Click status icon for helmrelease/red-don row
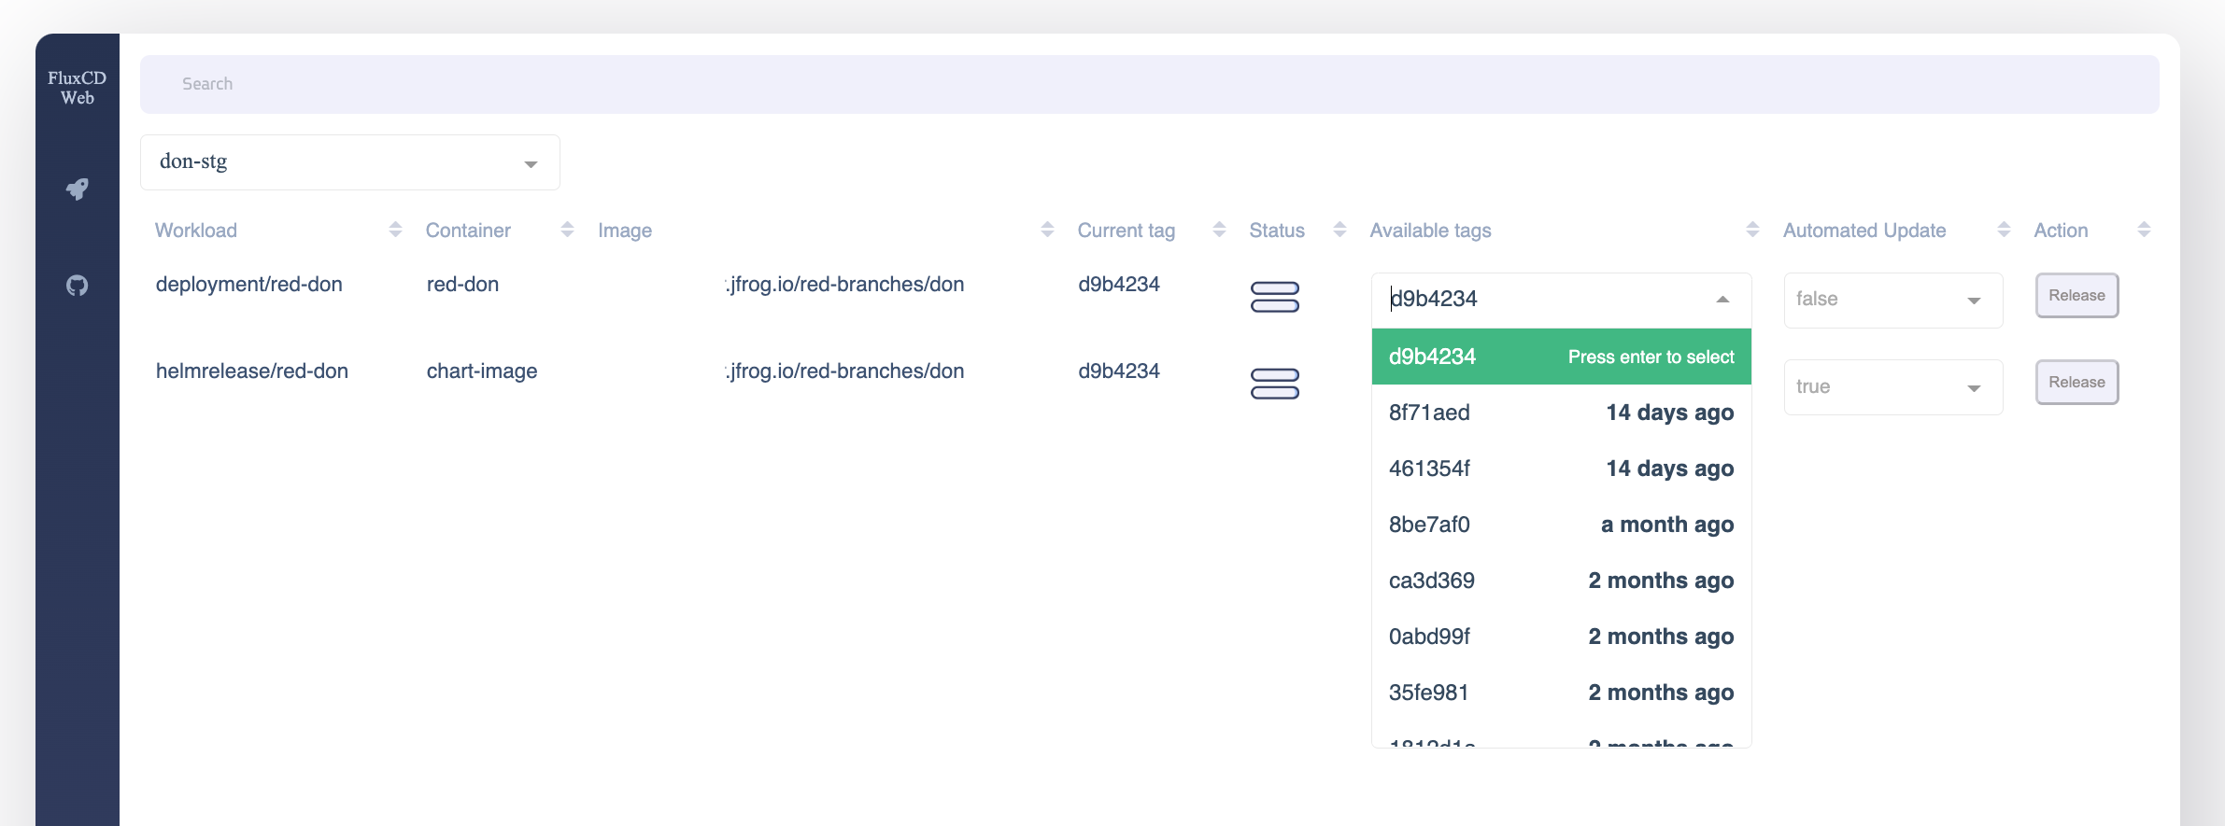Image resolution: width=2225 pixels, height=826 pixels. pyautogui.click(x=1275, y=384)
